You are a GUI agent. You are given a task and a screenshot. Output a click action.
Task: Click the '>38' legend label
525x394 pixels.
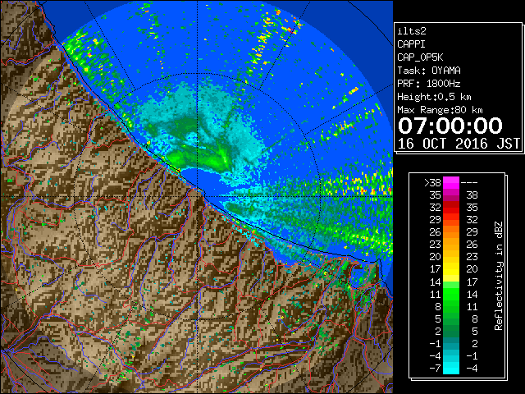coord(432,183)
